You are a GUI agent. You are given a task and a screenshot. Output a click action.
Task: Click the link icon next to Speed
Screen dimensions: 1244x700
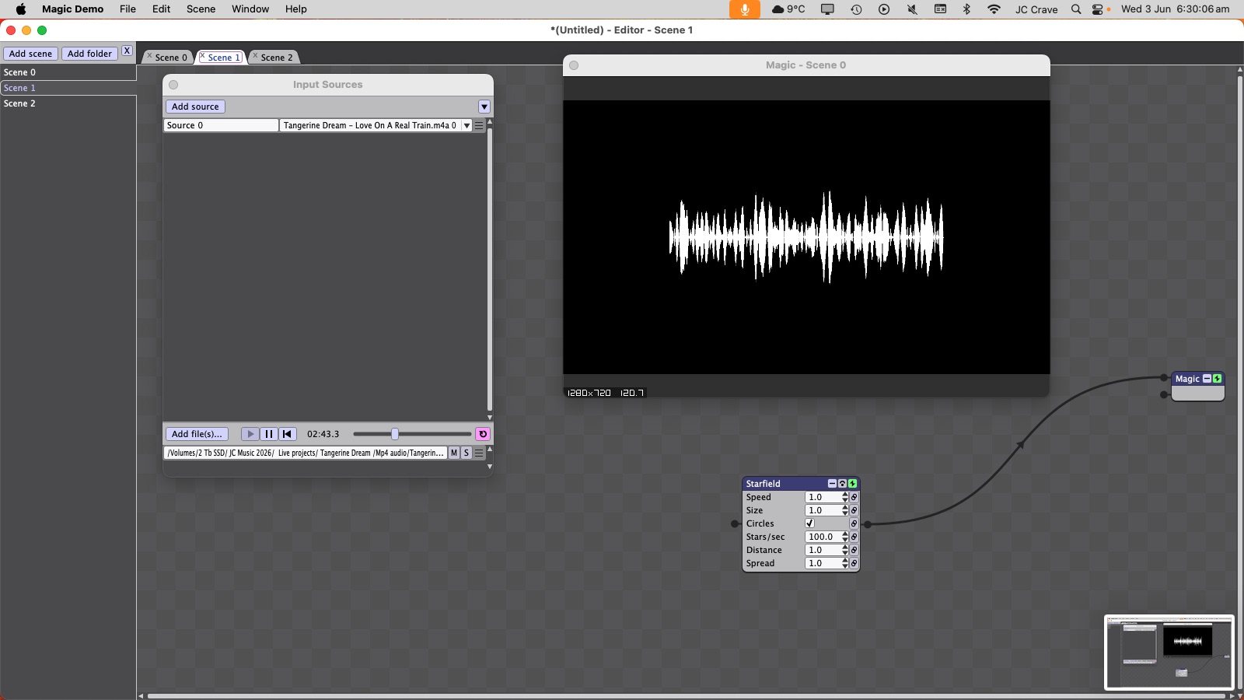pos(854,497)
